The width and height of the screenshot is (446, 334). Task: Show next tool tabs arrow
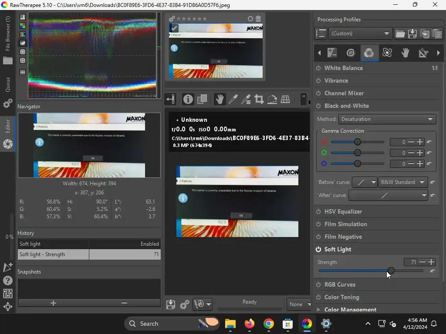point(438,53)
